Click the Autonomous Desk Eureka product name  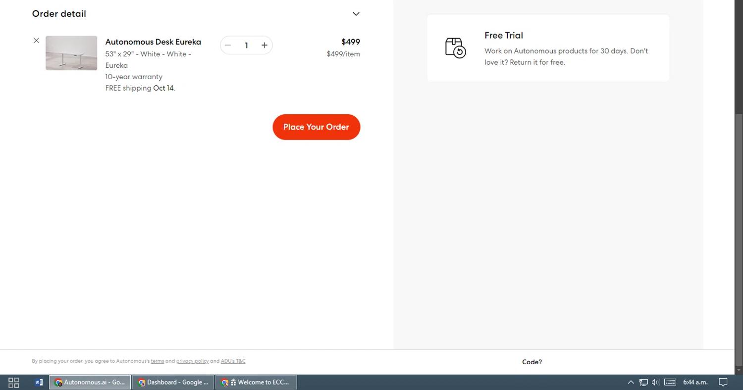tap(153, 42)
